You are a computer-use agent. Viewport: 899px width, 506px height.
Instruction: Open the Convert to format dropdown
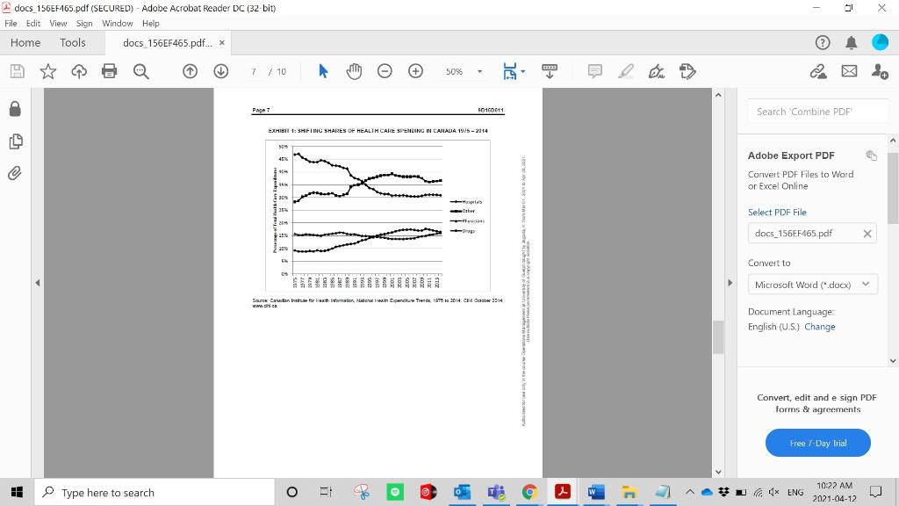click(812, 285)
